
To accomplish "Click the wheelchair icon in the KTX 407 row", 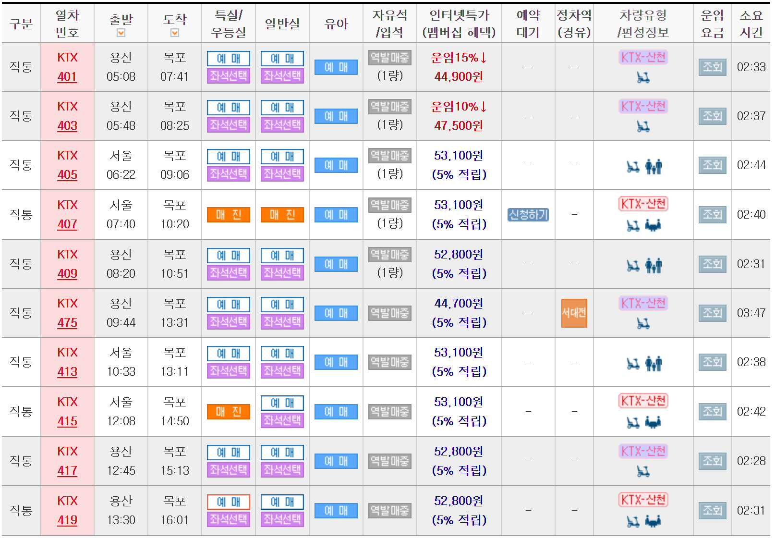I will pos(633,225).
